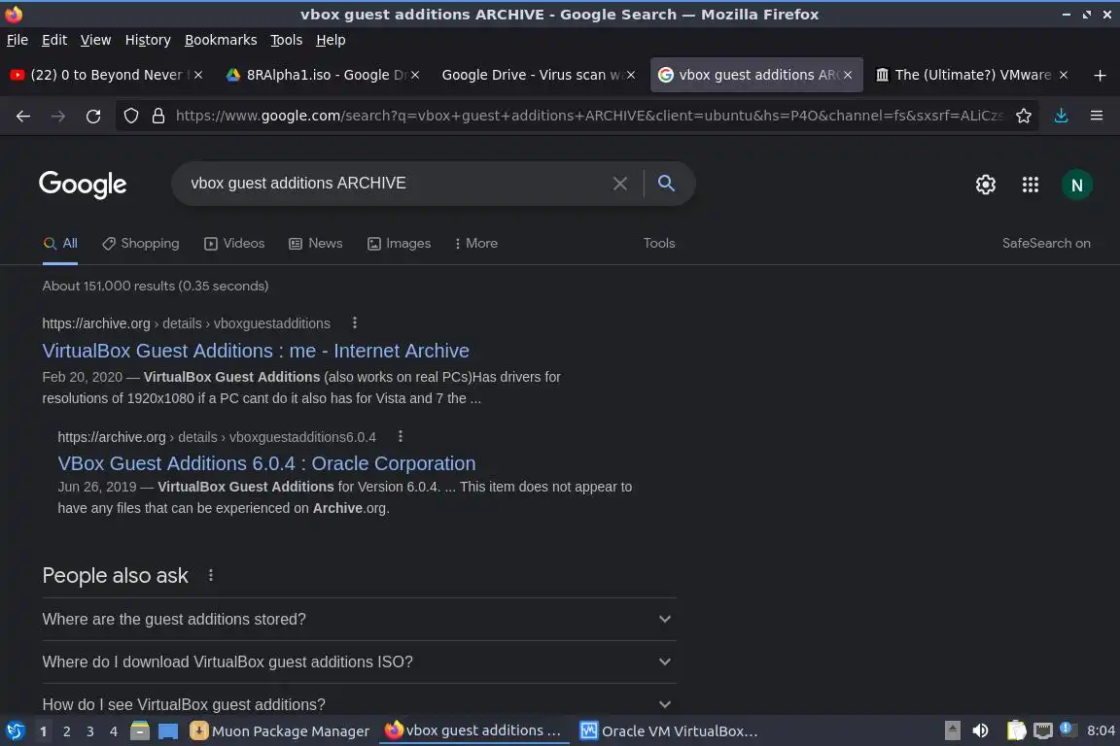Open VBox Guest Additions 6.0.4 Oracle result
1120x746 pixels.
[266, 463]
